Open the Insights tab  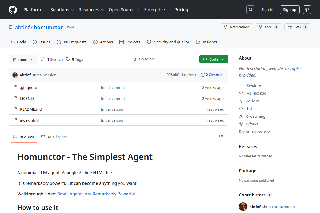[x=206, y=42]
